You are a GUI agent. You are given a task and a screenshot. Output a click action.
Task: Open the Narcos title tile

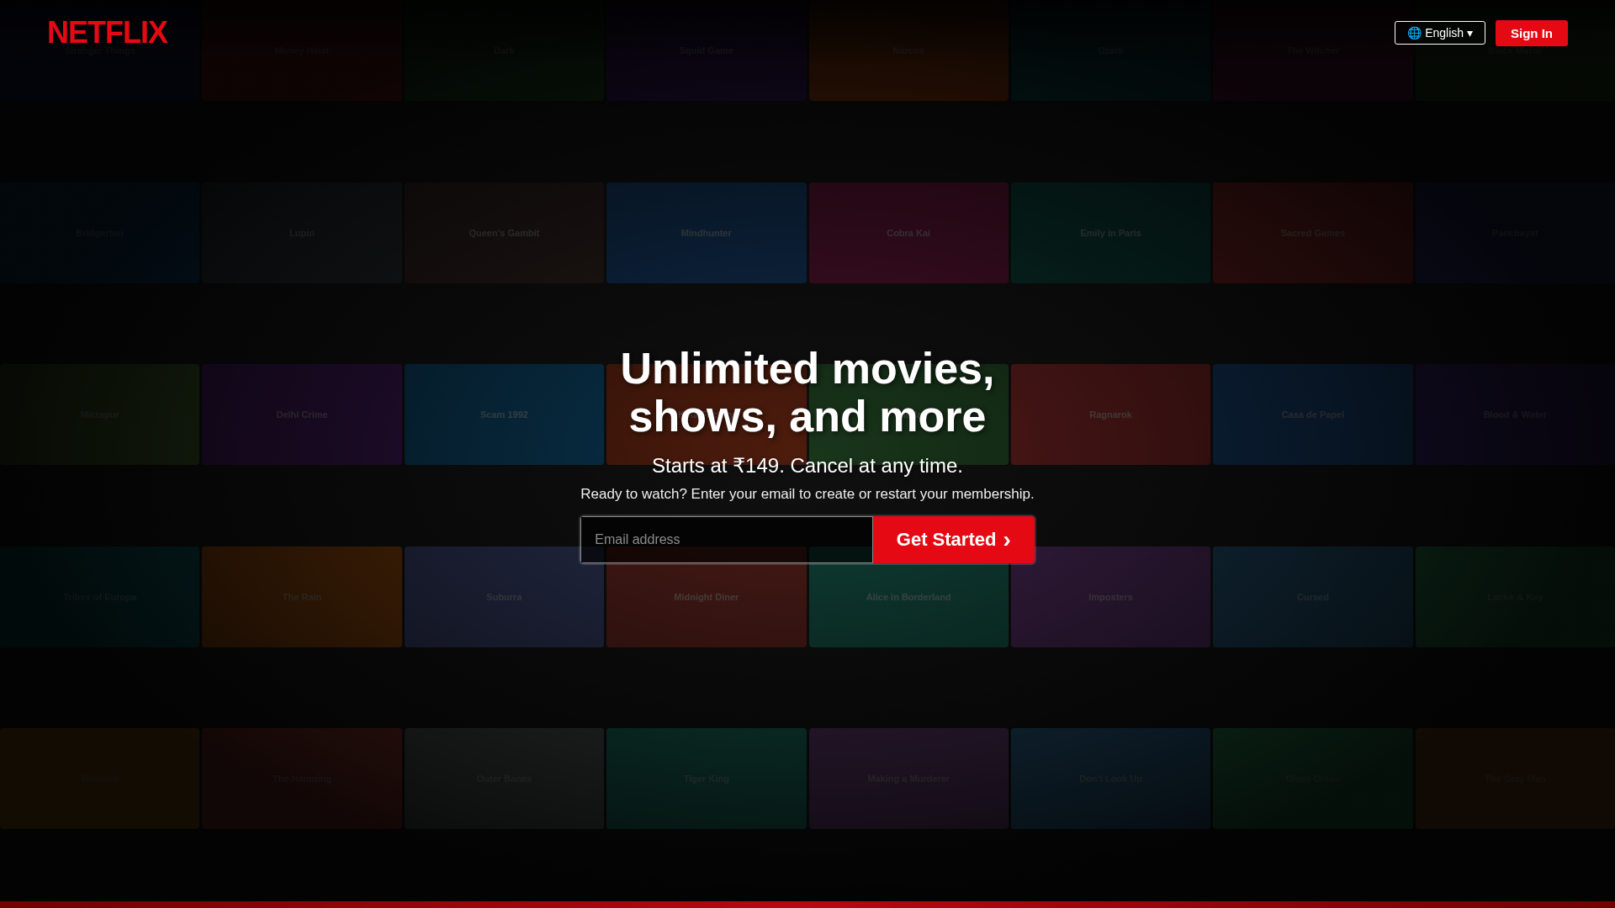pos(908,50)
